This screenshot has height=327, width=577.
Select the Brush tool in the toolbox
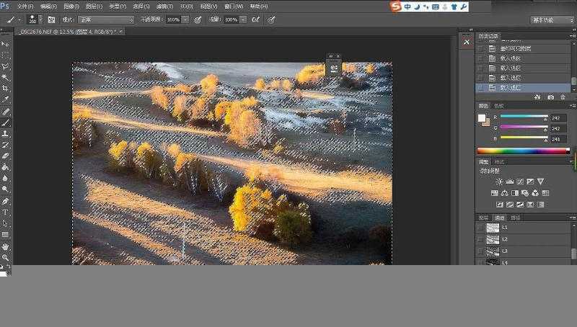pyautogui.click(x=5, y=122)
